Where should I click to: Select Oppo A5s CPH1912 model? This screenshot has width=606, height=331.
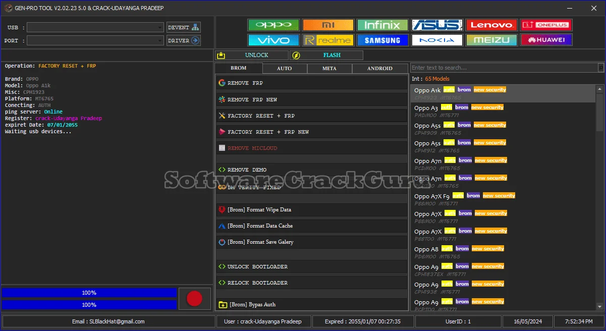(503, 146)
